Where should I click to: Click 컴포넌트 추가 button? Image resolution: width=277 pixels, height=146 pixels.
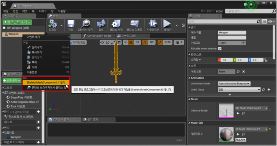(x=17, y=22)
